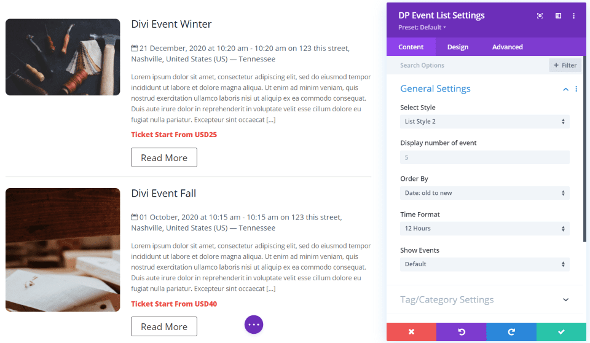Switch to the Advanced tab
This screenshot has width=590, height=343.
[x=507, y=47]
